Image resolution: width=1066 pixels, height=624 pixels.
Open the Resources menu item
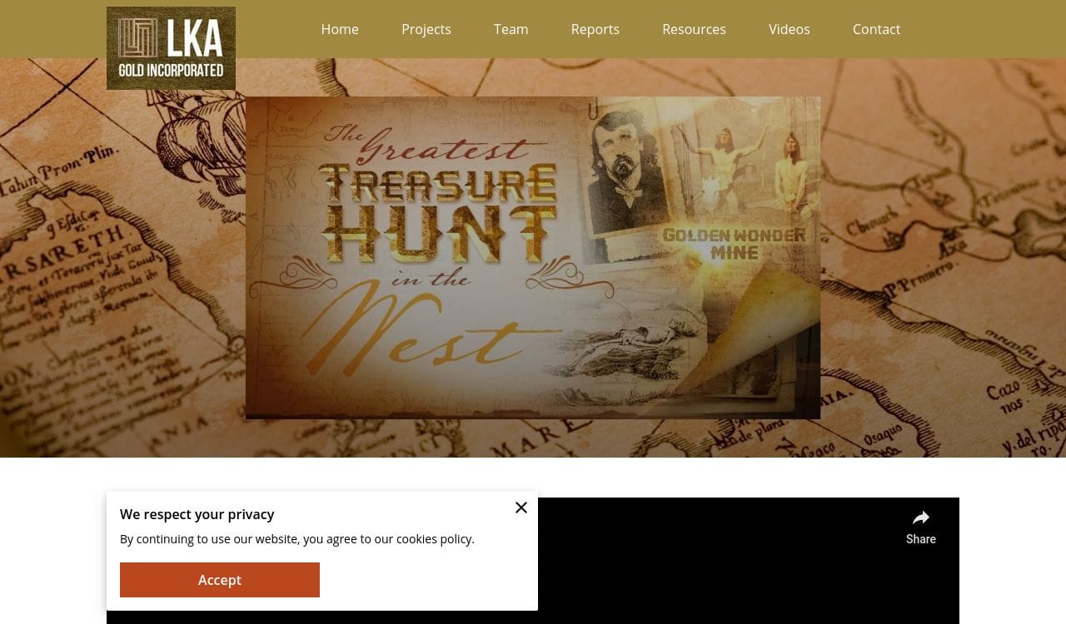click(x=694, y=29)
